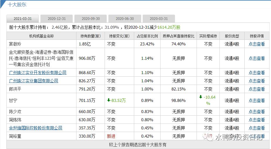The width and height of the screenshot is (271, 149).
Task: Open 广州珠江实业集团有限公司 link
Action: pyautogui.click(x=33, y=81)
